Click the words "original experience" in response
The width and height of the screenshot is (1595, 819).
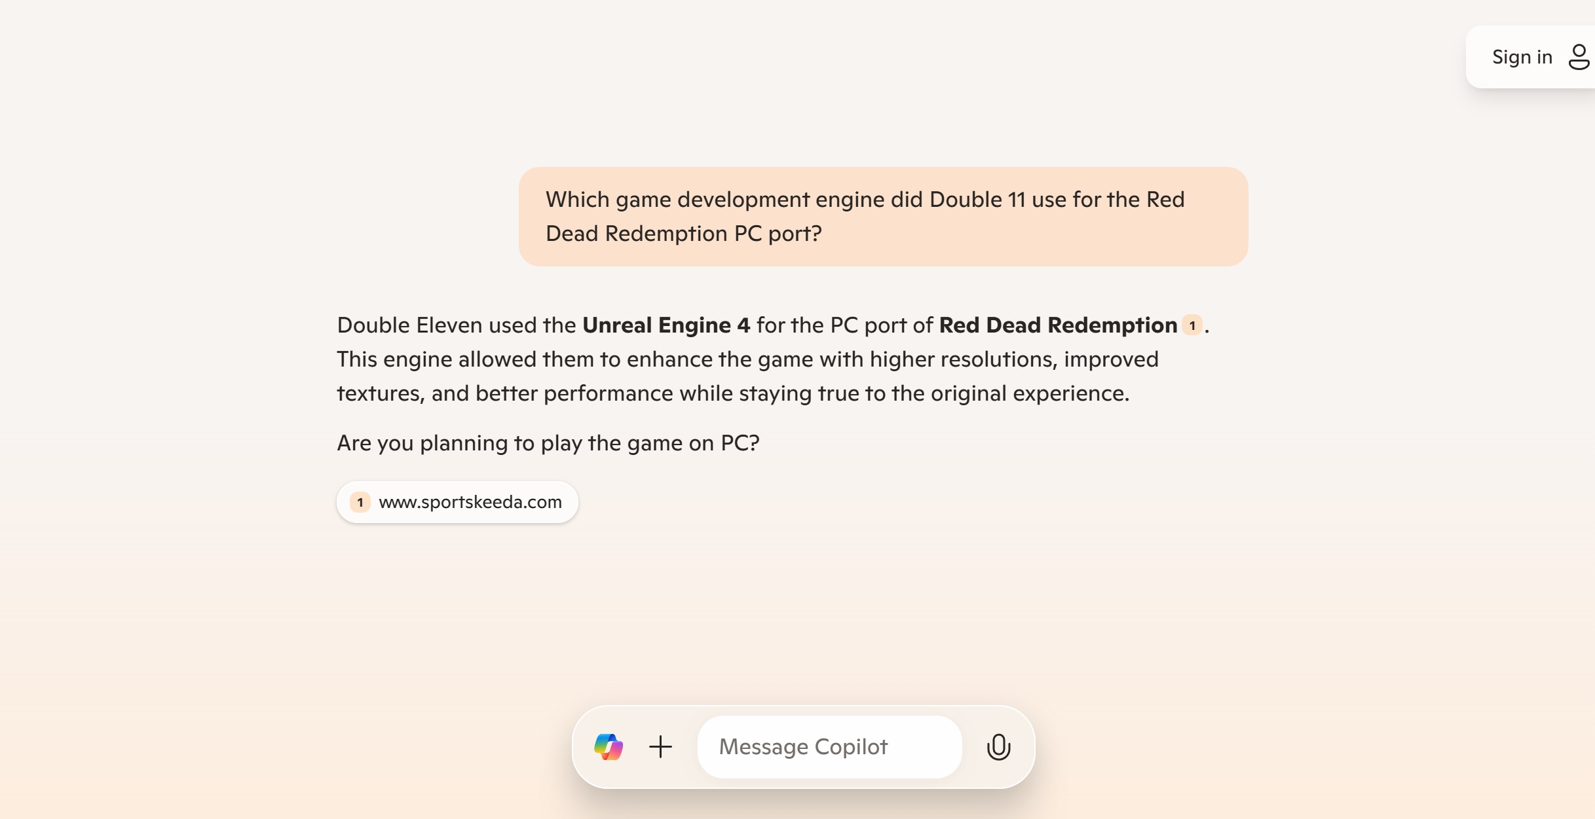pyautogui.click(x=1028, y=393)
